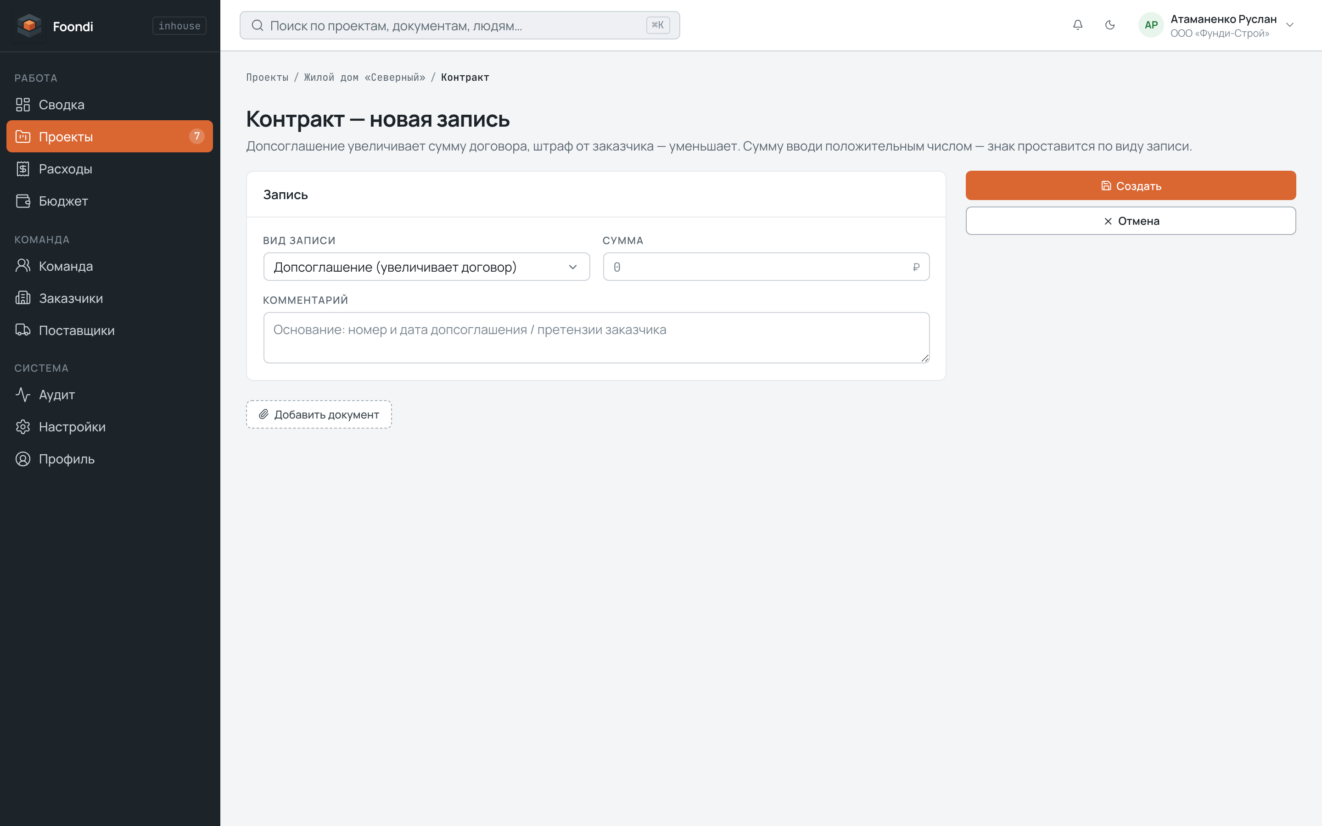Open Сводка in the sidebar
Image resolution: width=1322 pixels, height=826 pixels.
(x=109, y=104)
